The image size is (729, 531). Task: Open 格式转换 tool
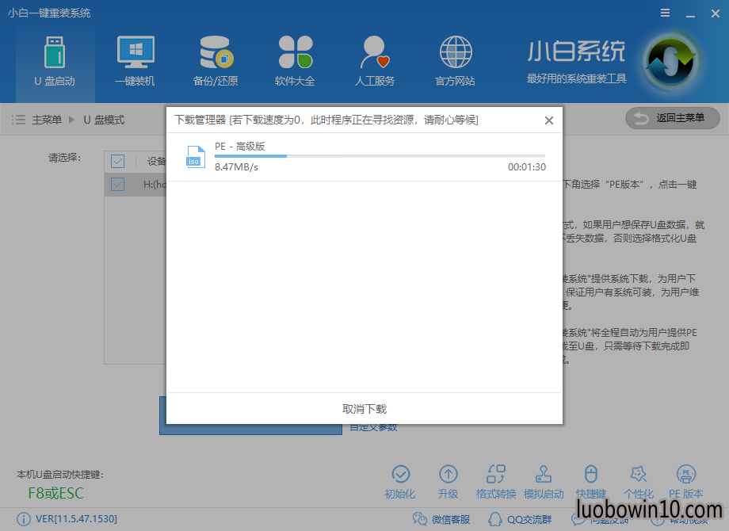[x=496, y=482]
